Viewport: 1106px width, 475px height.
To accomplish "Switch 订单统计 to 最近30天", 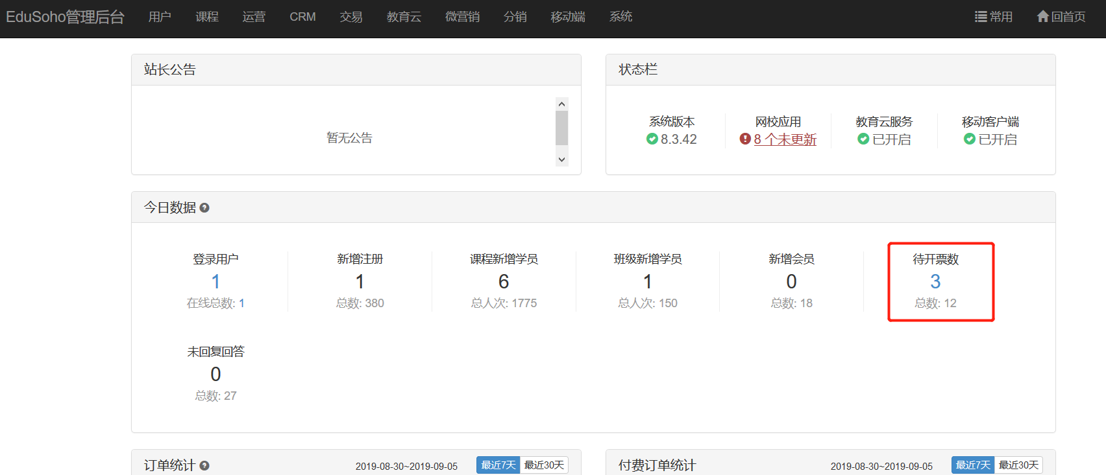I will tap(544, 465).
